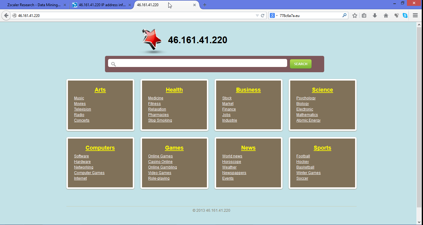Image resolution: width=423 pixels, height=225 pixels.
Task: Switch to the Zscaler Research tab
Action: point(34,5)
